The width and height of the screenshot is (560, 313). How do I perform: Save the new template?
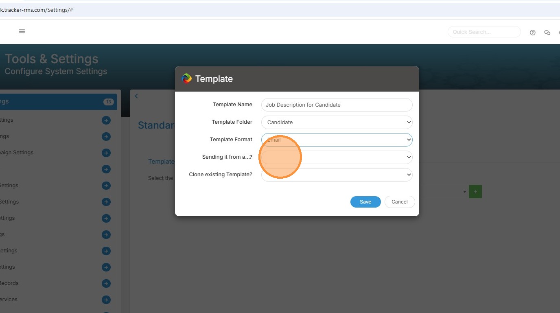365,202
